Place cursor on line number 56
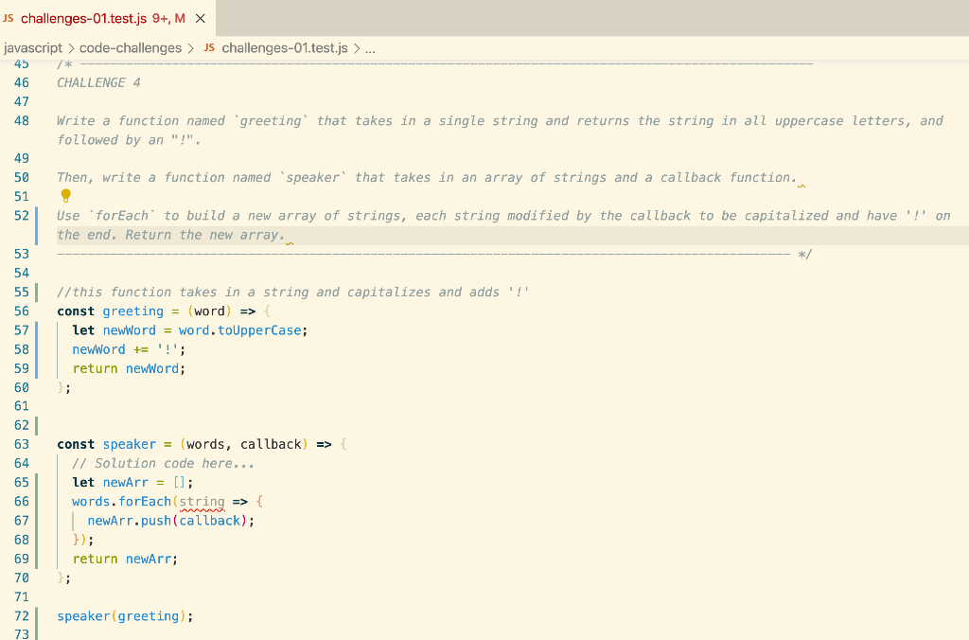This screenshot has height=640, width=969. (22, 311)
